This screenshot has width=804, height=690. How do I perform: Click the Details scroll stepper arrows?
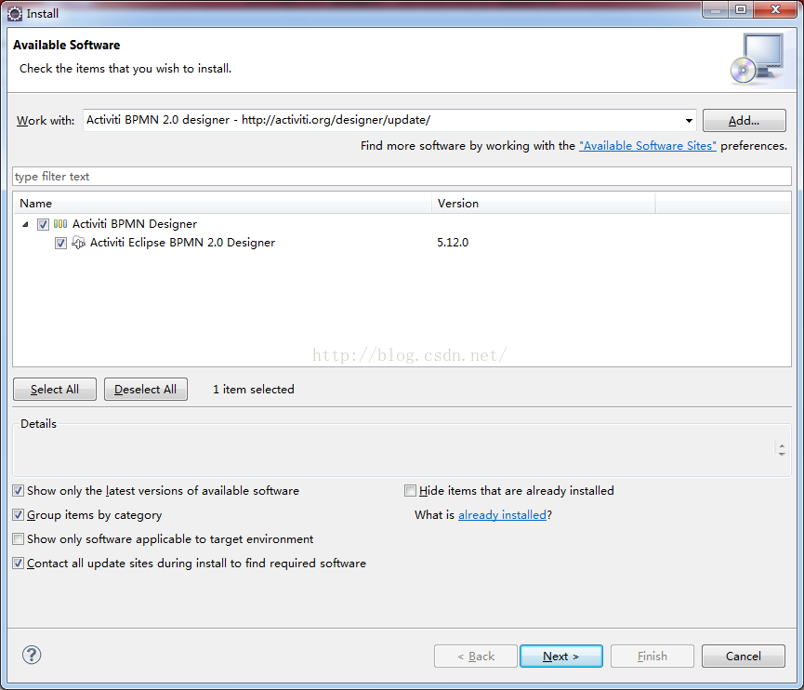pos(782,450)
